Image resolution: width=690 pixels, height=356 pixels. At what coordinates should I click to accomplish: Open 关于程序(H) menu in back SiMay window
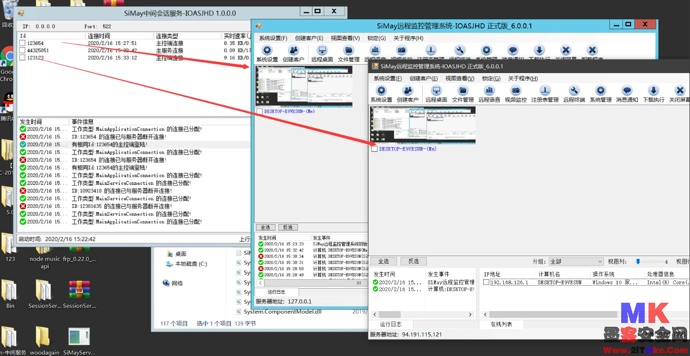coord(409,38)
